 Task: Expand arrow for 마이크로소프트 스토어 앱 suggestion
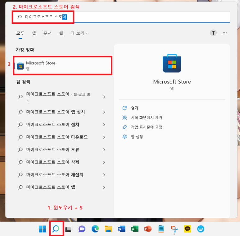point(104,187)
